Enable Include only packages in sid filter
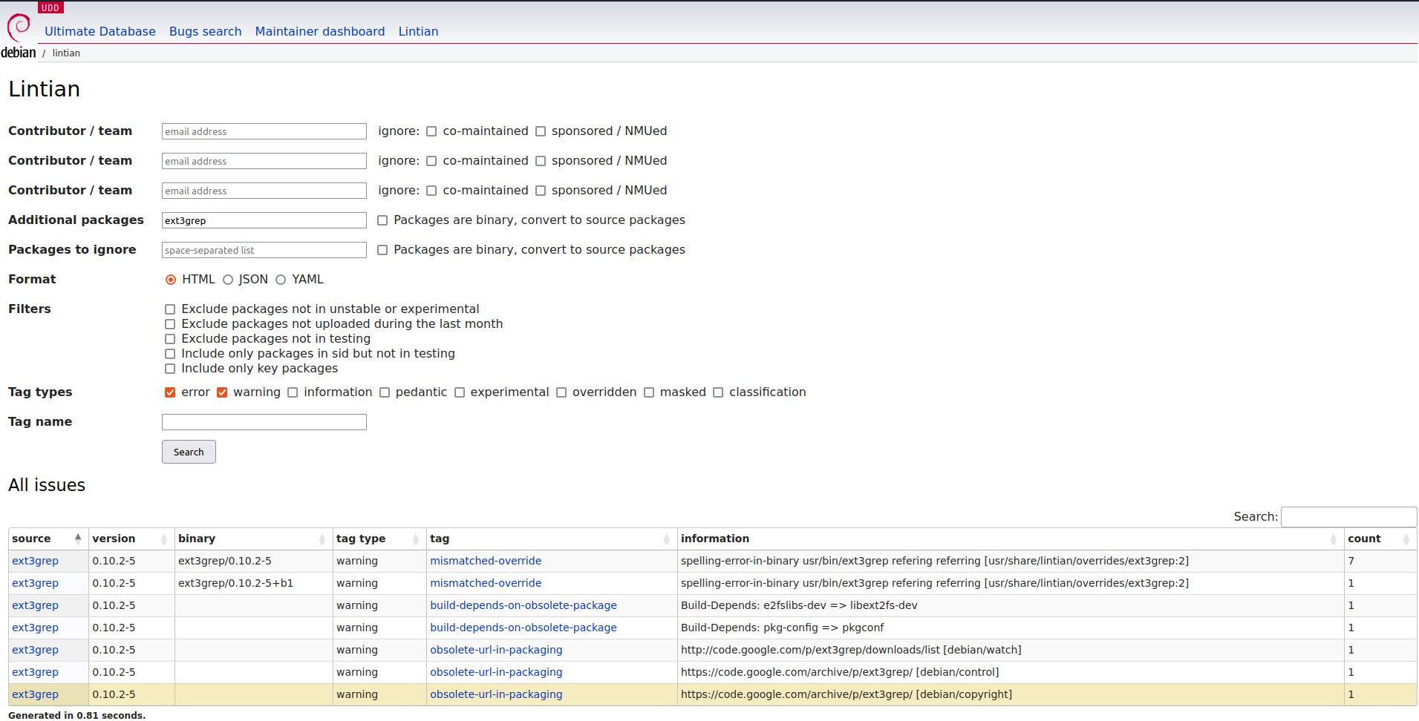The height and width of the screenshot is (721, 1419). click(x=170, y=354)
